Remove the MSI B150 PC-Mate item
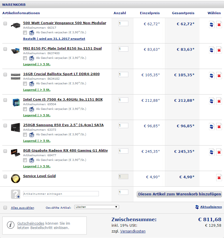Screen dimensions: 224x238 pyautogui.click(x=219, y=50)
